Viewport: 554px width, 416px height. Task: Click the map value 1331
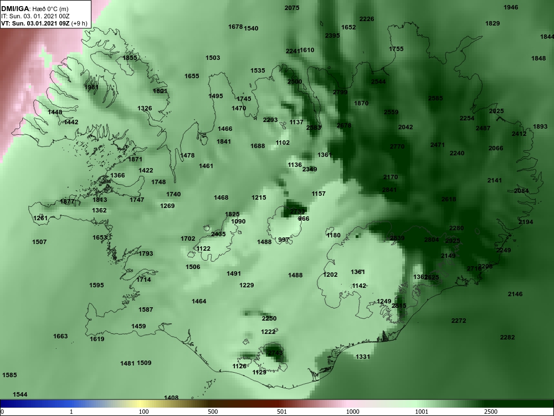[362, 357]
